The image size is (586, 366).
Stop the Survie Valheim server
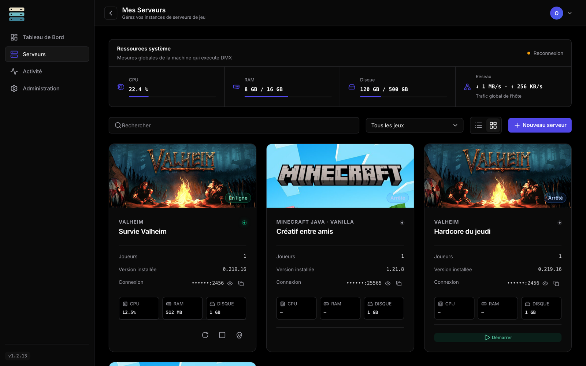[x=222, y=335]
